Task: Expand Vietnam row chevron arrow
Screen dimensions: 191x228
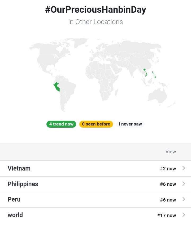Action: click(x=184, y=168)
